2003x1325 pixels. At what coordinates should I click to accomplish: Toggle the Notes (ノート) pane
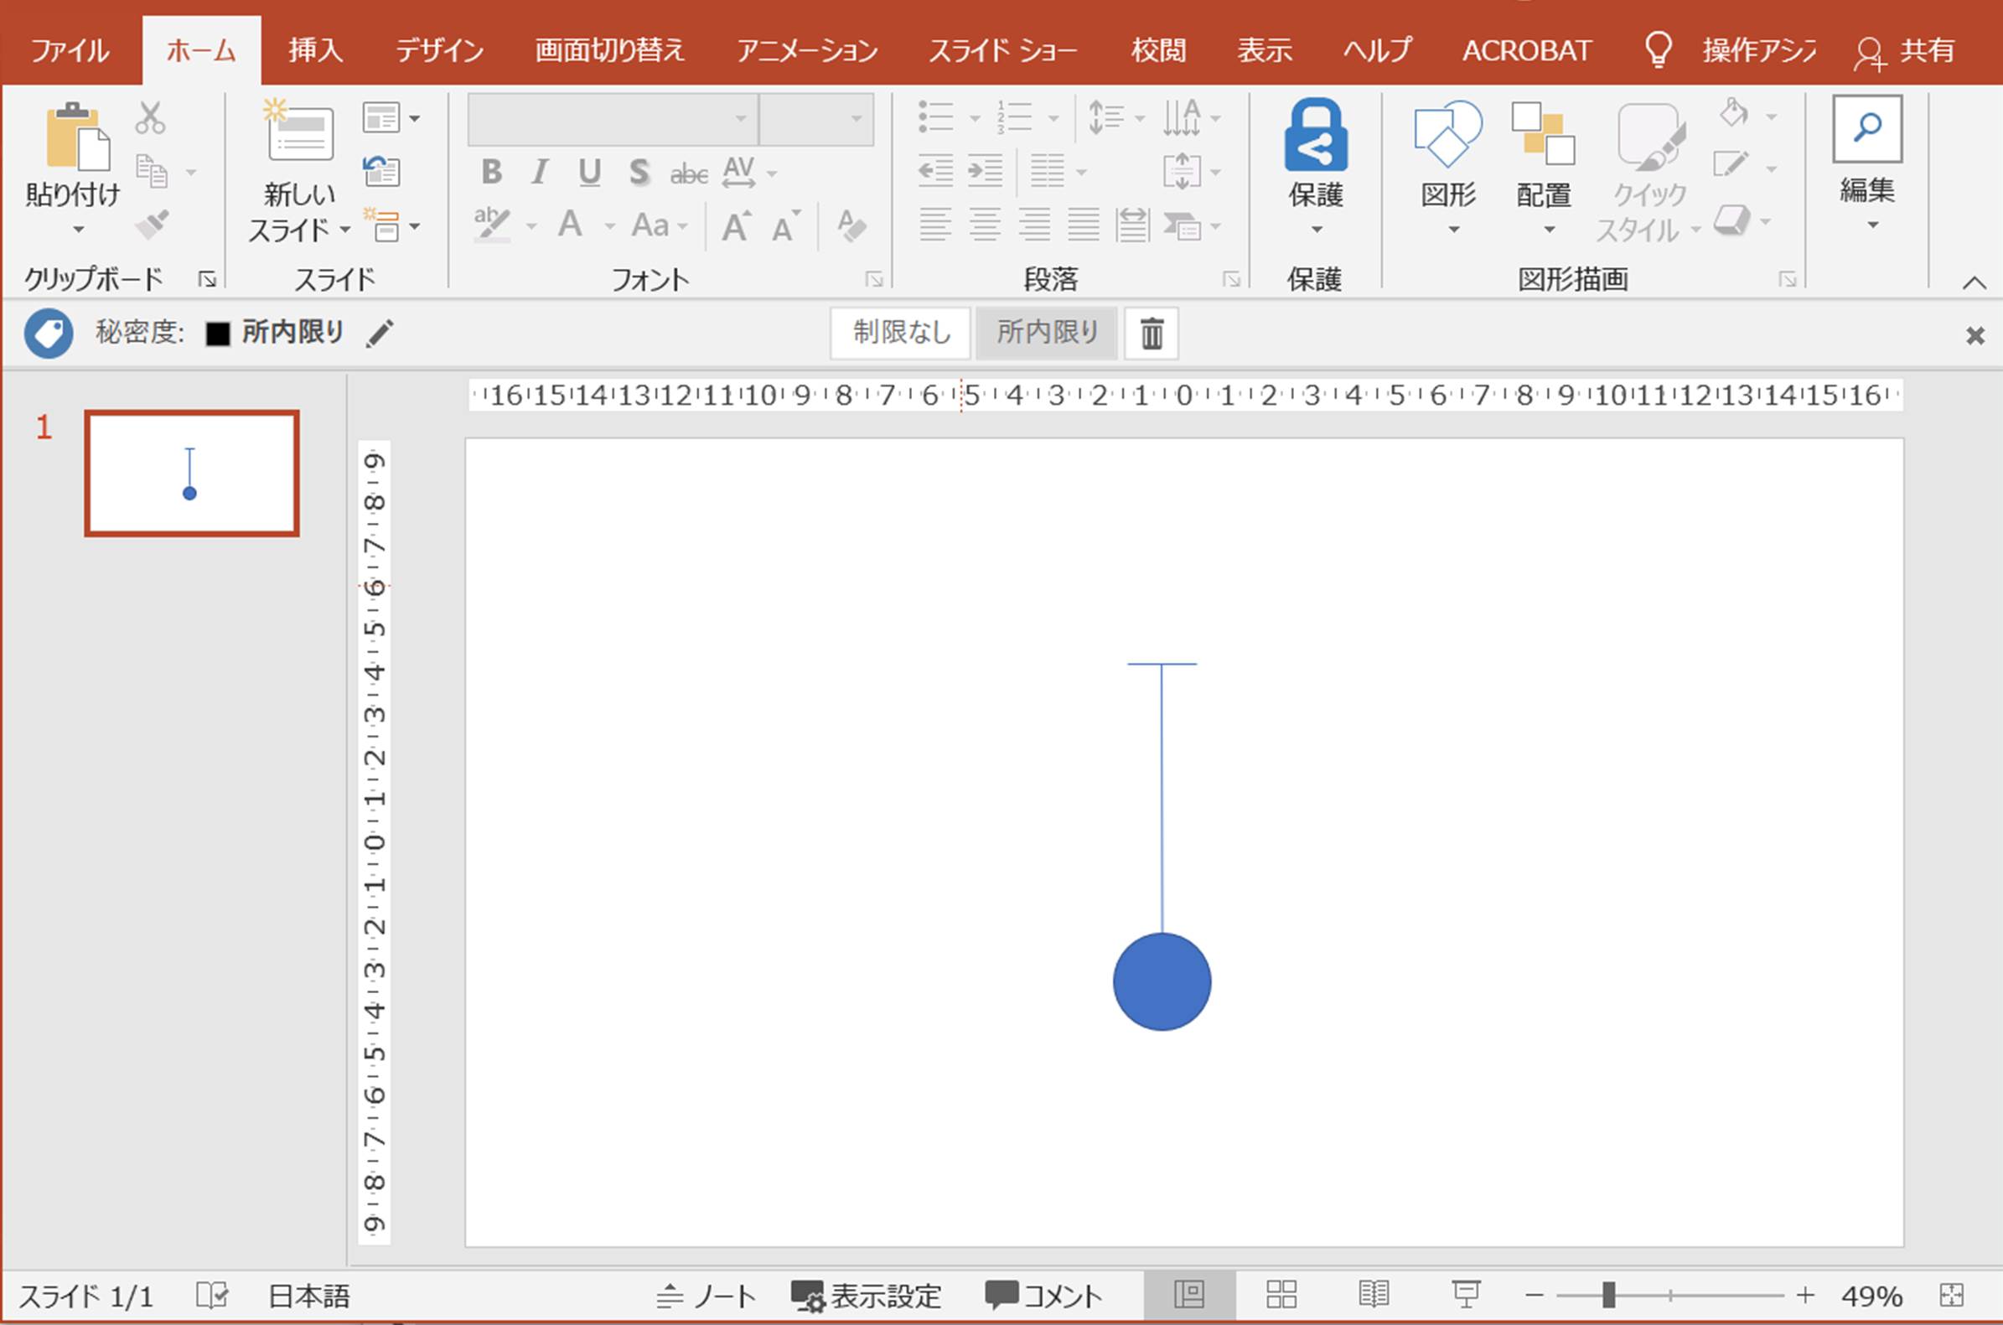click(706, 1296)
